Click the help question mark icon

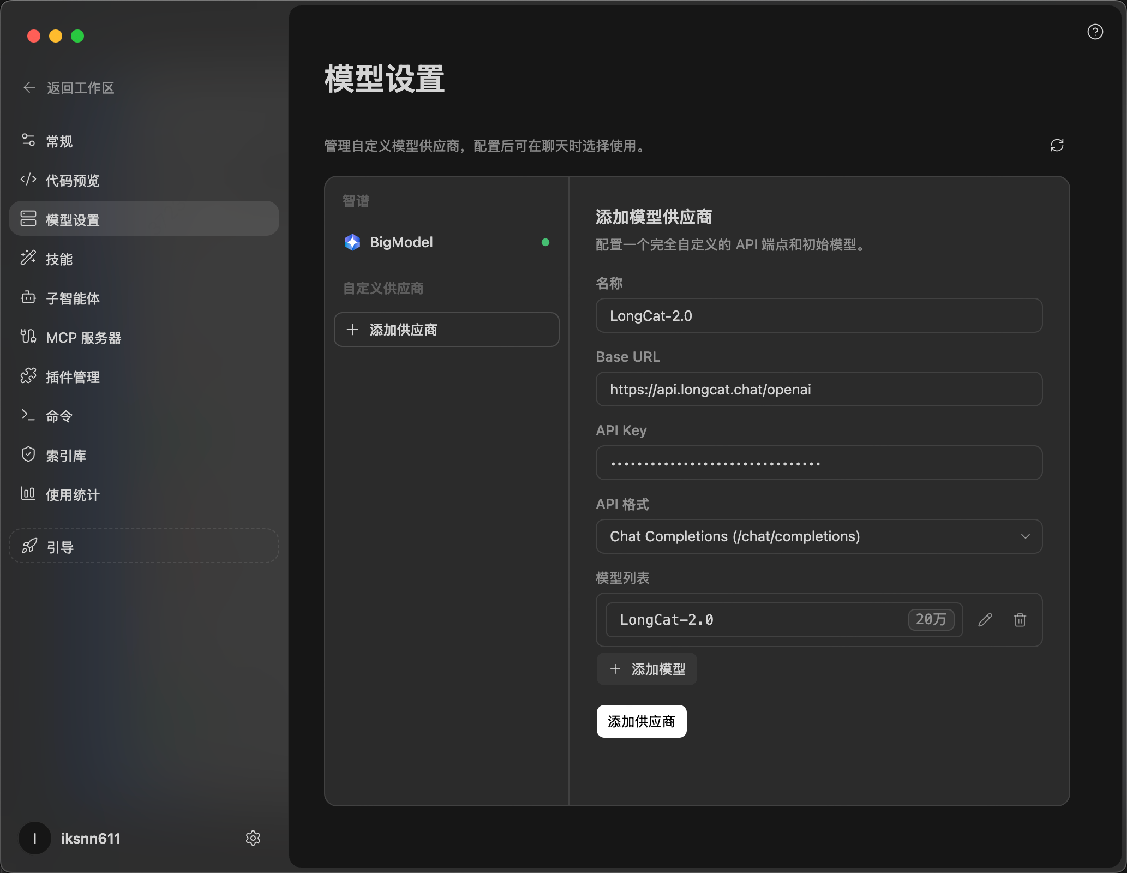[x=1095, y=32]
